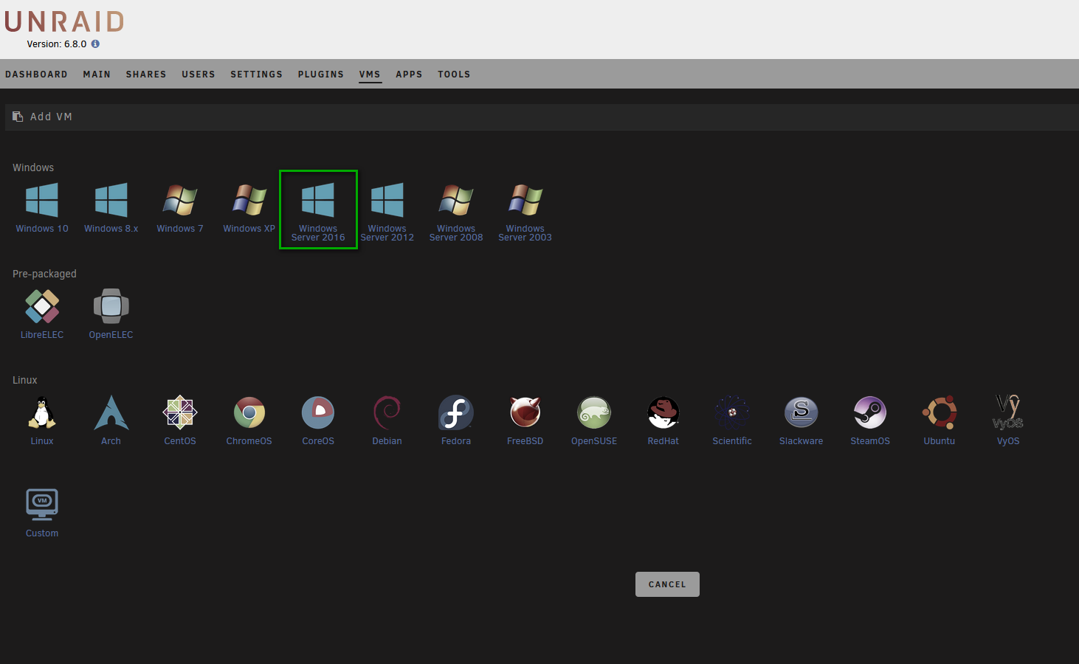Screen dimensions: 1079x664
Task: Select the Windows XP template icon
Action: (249, 201)
